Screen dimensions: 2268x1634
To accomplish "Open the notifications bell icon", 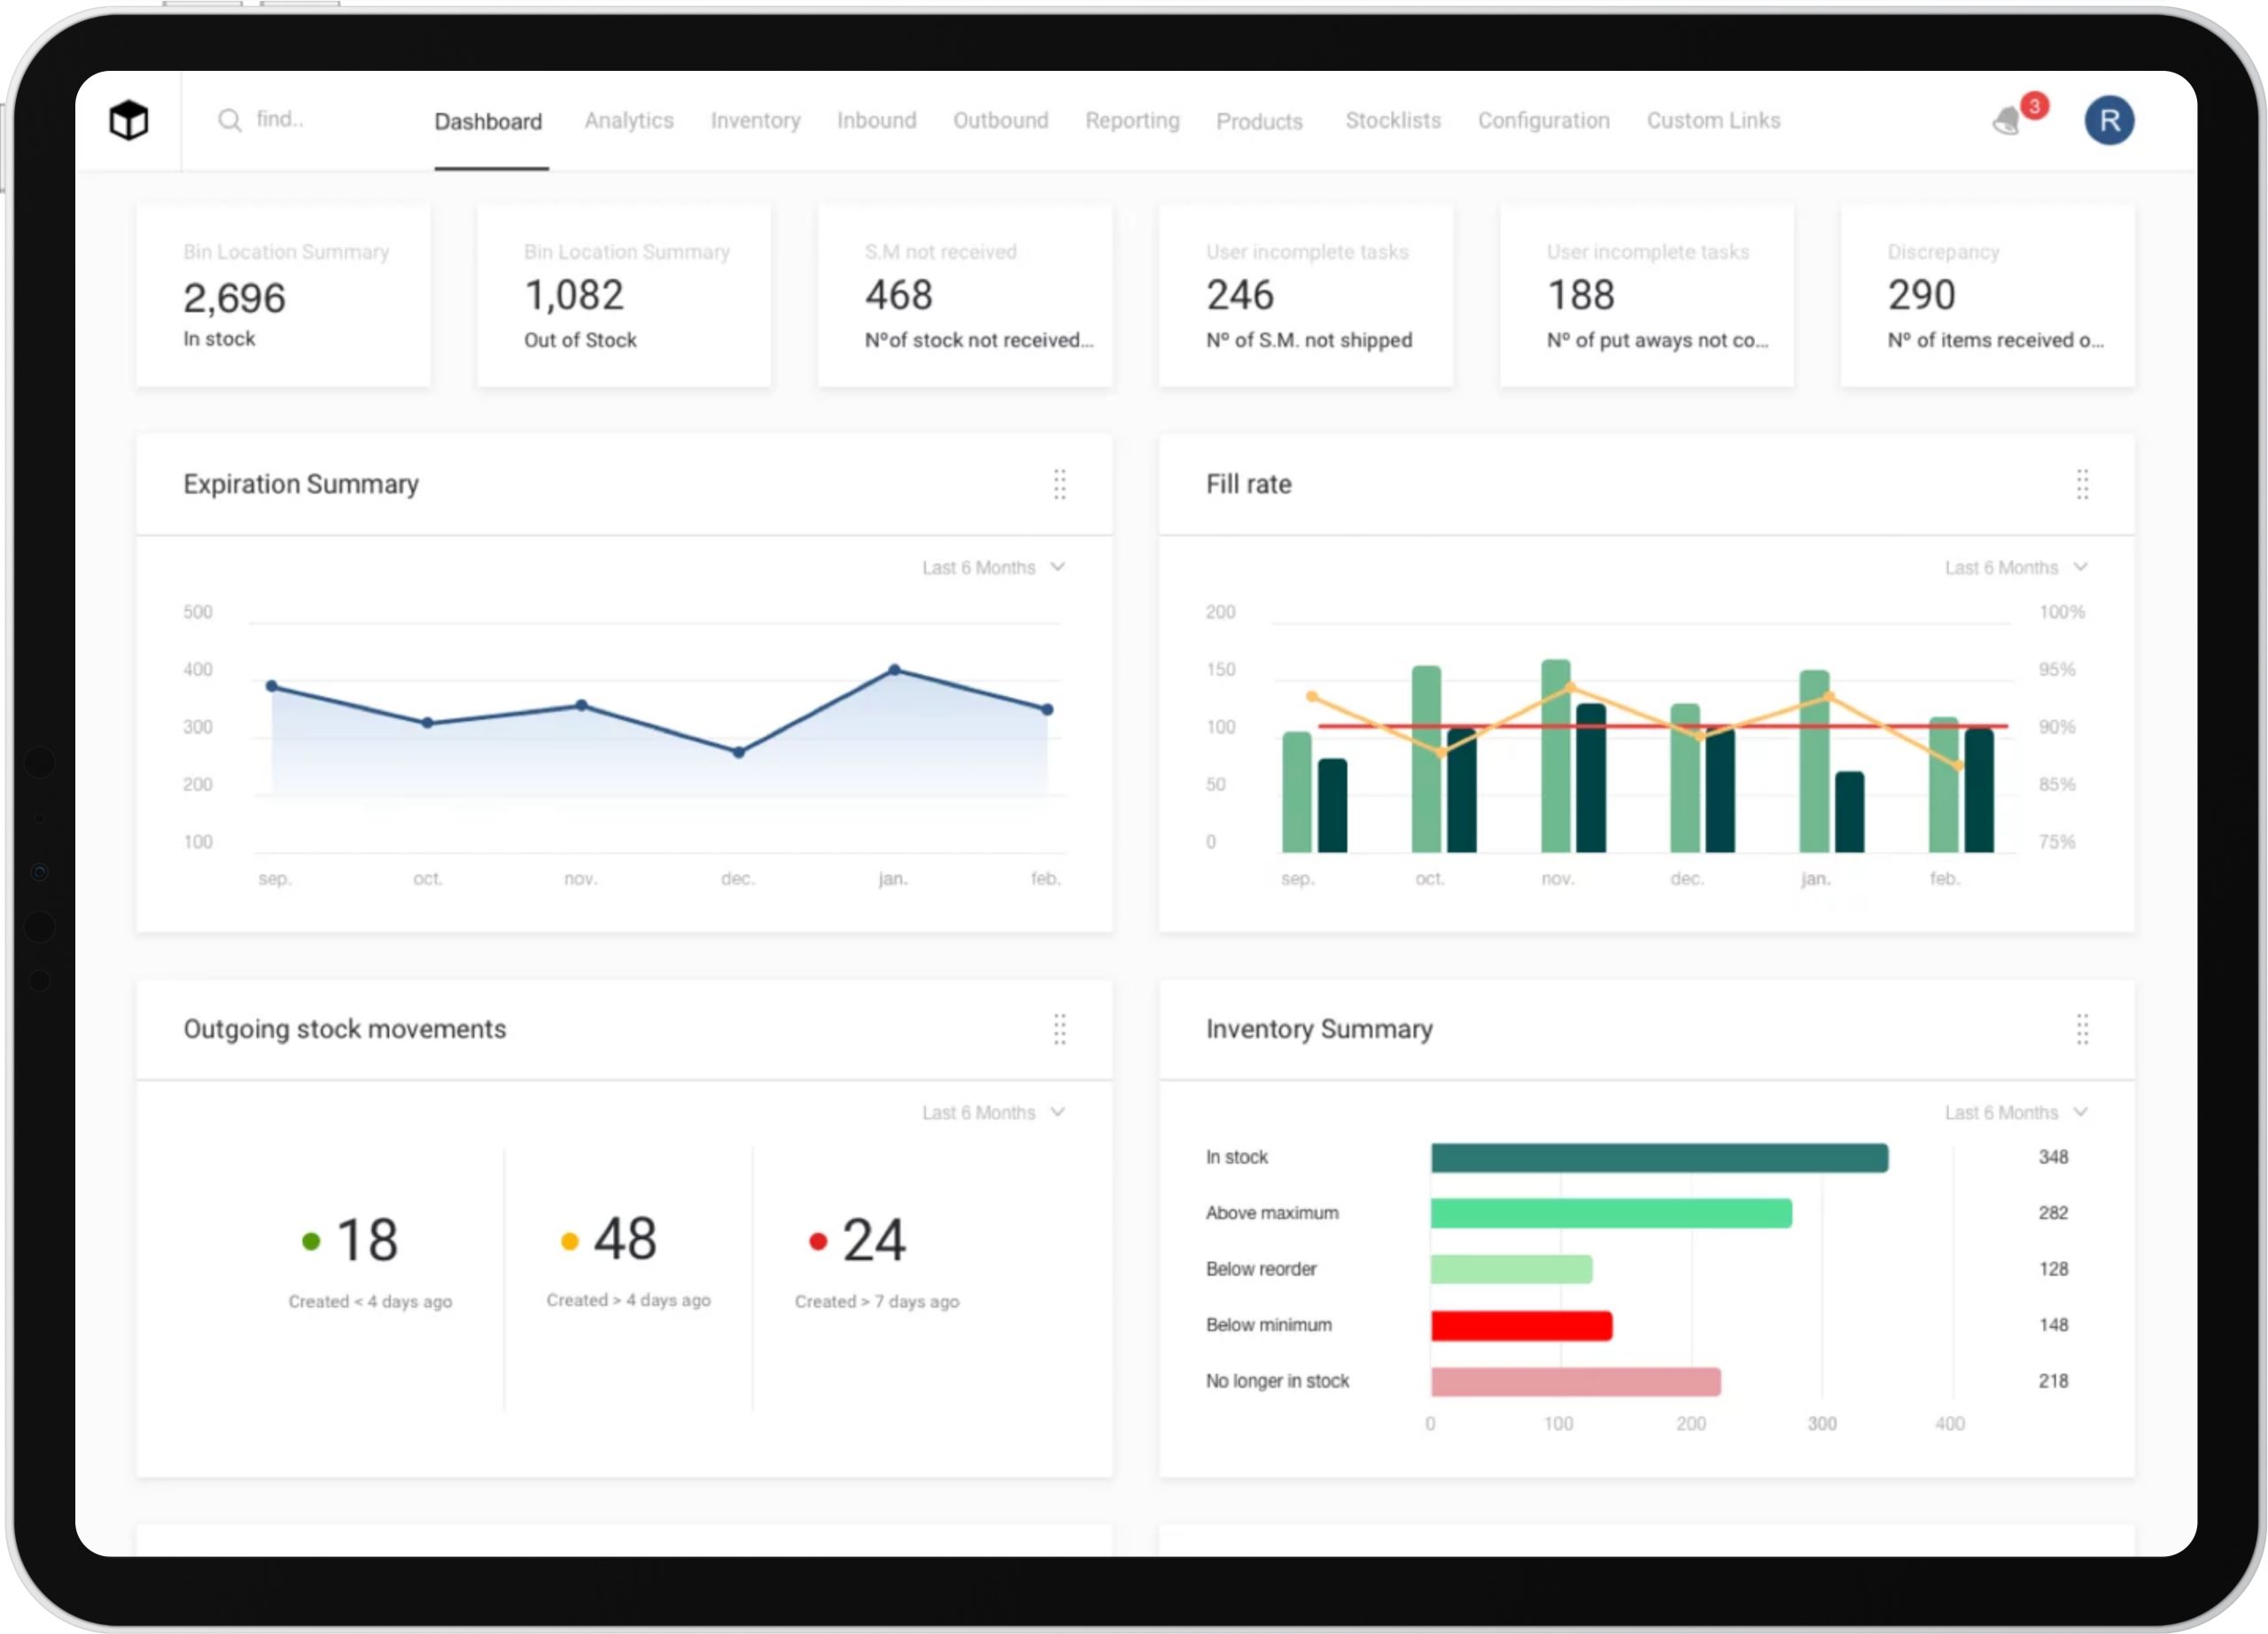I will coord(2006,121).
